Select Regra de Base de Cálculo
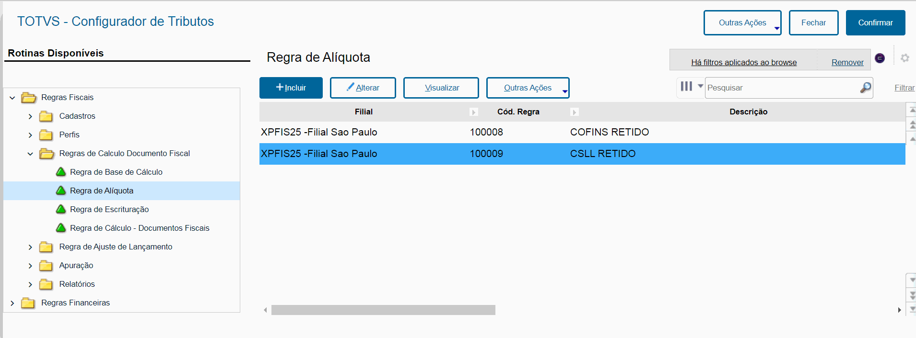Viewport: 916px width, 338px height. point(116,172)
